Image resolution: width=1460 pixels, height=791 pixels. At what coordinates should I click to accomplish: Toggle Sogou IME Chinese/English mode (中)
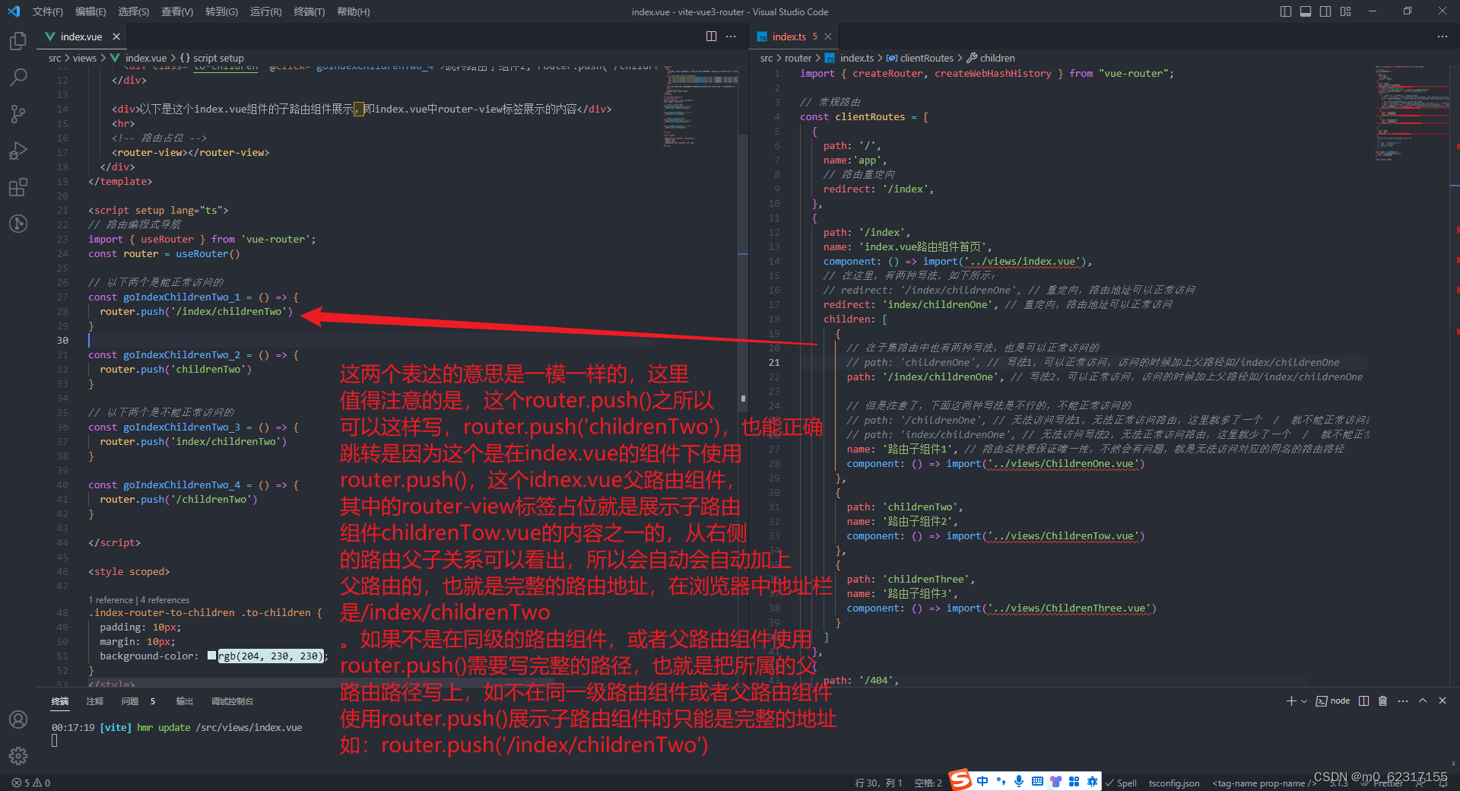click(x=982, y=781)
